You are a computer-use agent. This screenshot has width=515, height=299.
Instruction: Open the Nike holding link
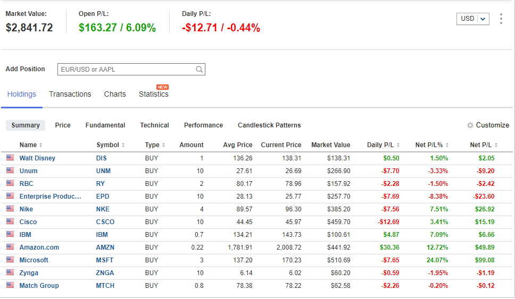(26, 209)
